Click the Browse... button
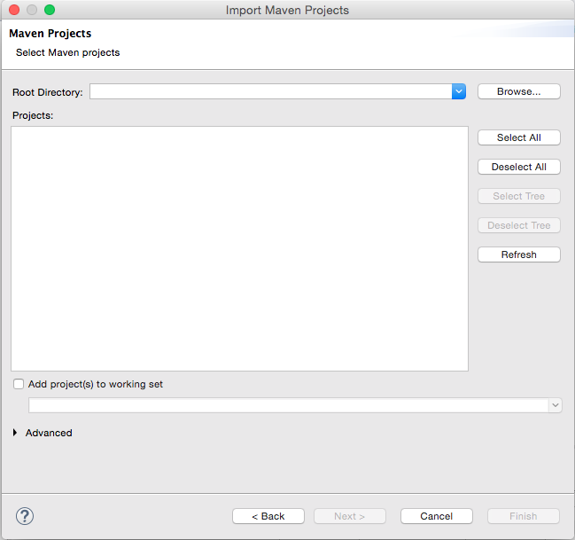Viewport: 575px width, 540px height. (519, 91)
